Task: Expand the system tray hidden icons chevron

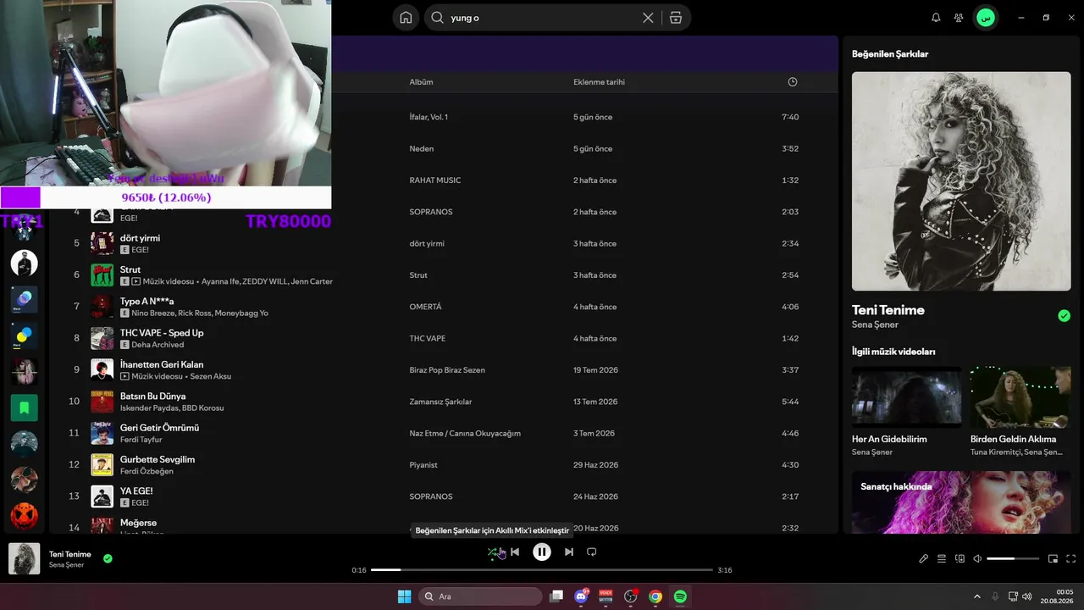Action: tap(977, 596)
